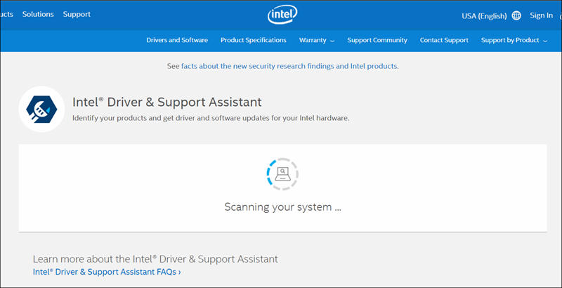
Task: Click Sign In
Action: 542,15
